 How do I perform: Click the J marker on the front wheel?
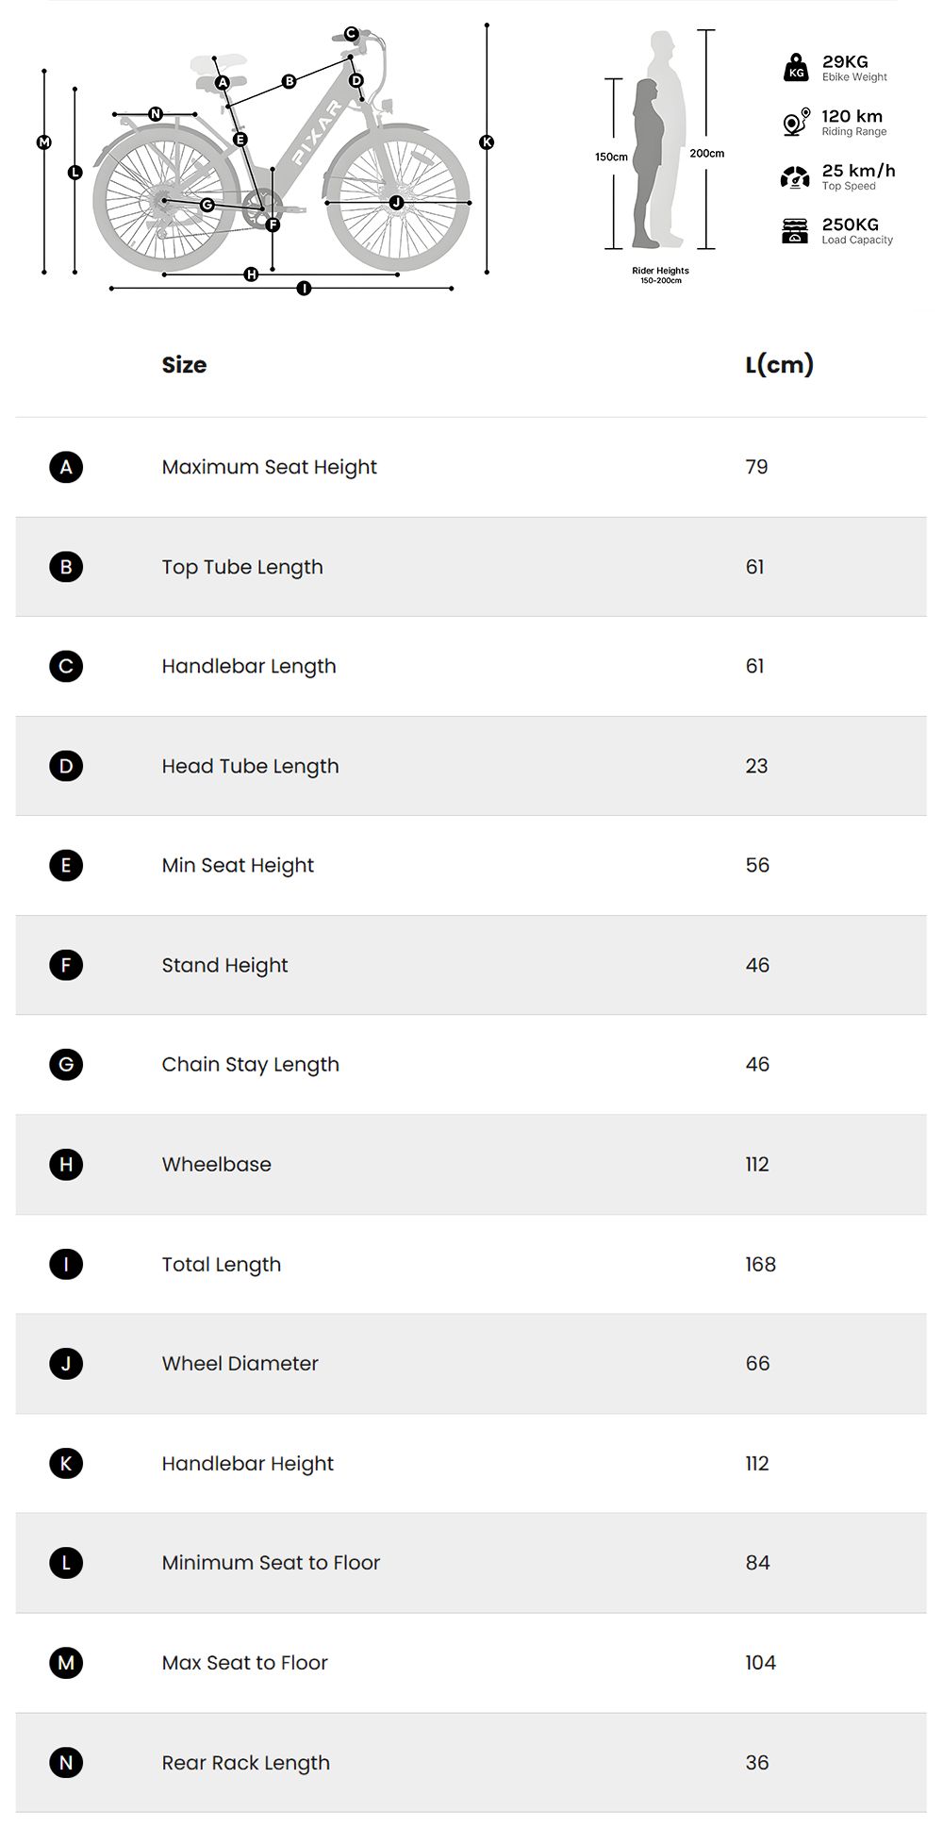click(x=396, y=203)
